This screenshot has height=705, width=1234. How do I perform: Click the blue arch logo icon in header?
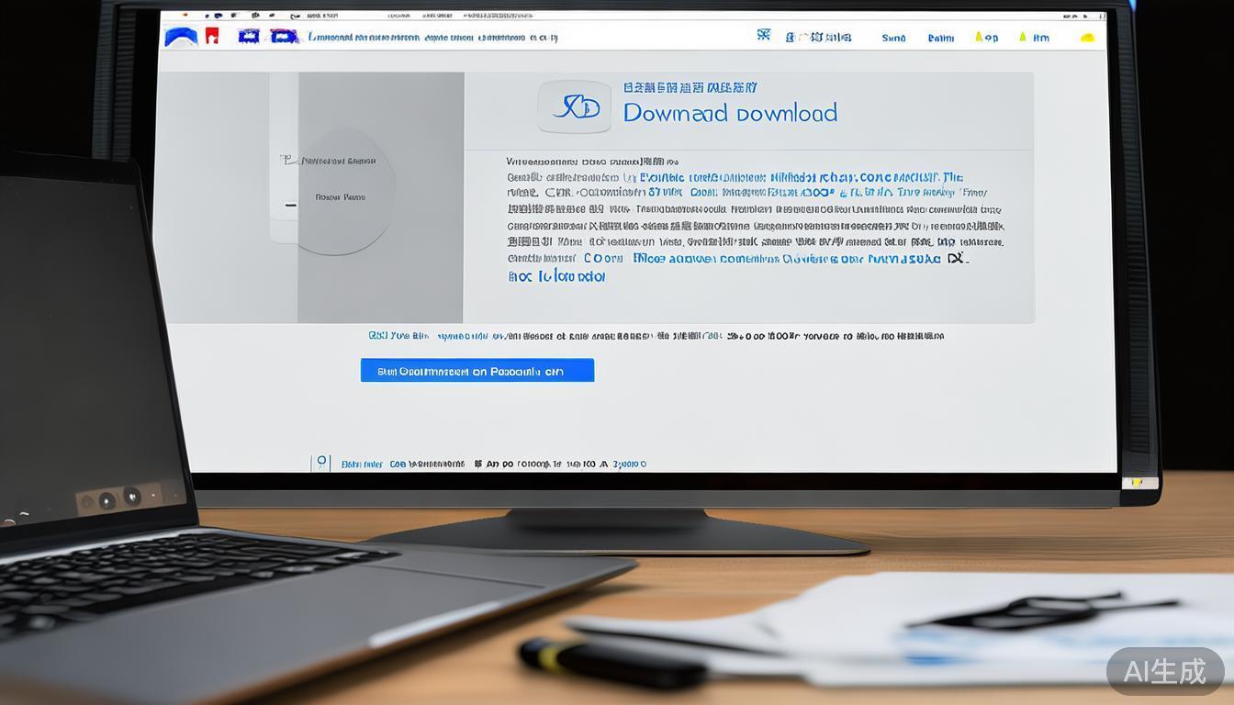pos(181,36)
